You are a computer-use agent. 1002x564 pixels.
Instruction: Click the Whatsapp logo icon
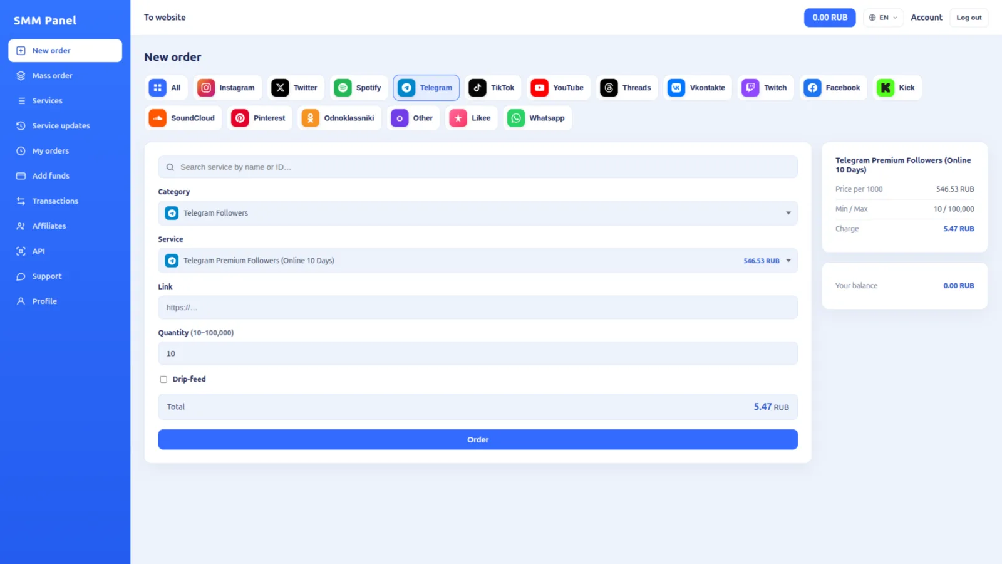[516, 118]
